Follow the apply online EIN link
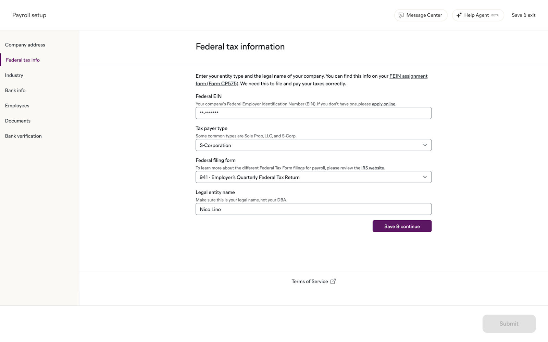This screenshot has height=342, width=548. pyautogui.click(x=383, y=104)
